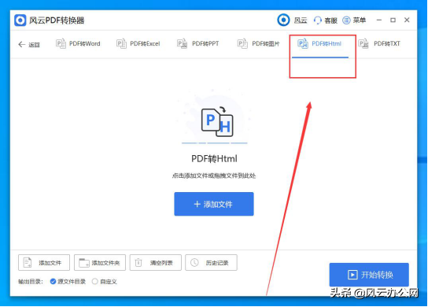The width and height of the screenshot is (428, 307).
Task: Click the folder icon in 添加文件夹
Action: 84,263
